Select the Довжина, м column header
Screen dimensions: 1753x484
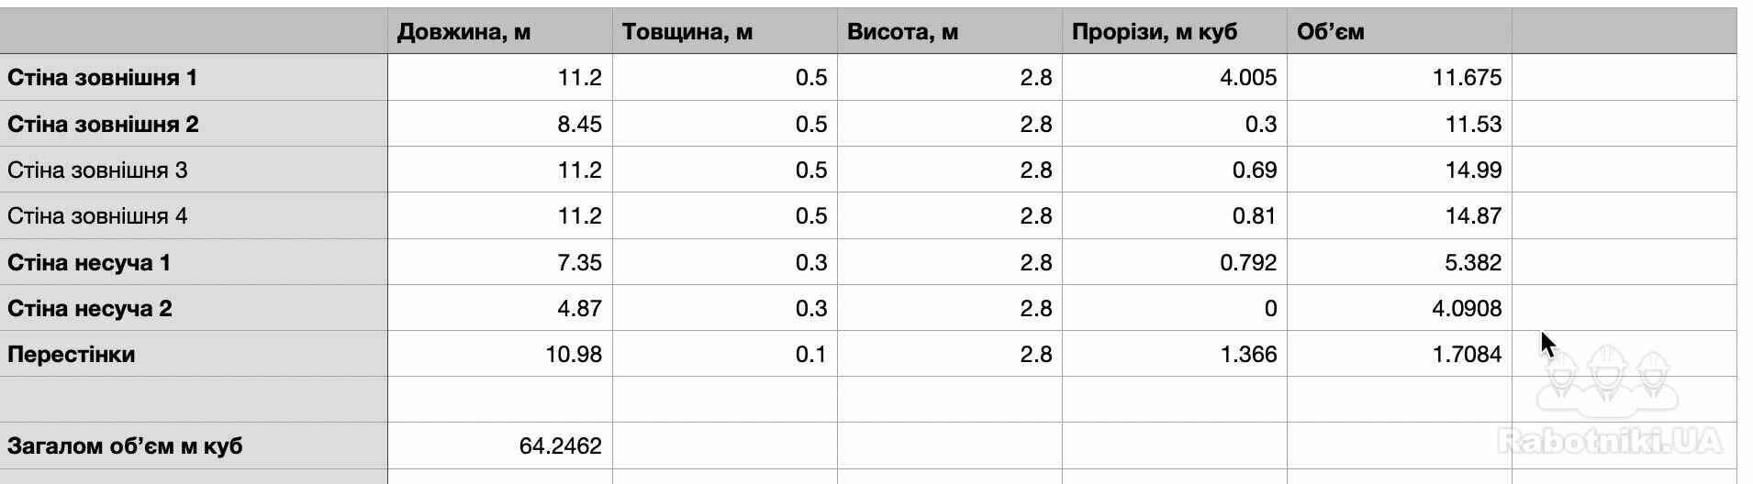(x=500, y=31)
